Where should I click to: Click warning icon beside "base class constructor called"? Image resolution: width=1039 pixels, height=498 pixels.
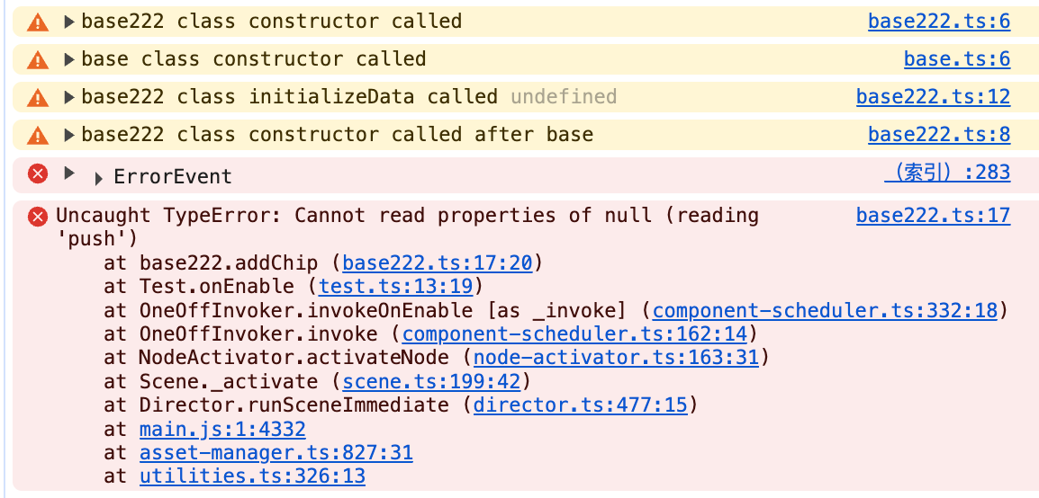point(38,60)
